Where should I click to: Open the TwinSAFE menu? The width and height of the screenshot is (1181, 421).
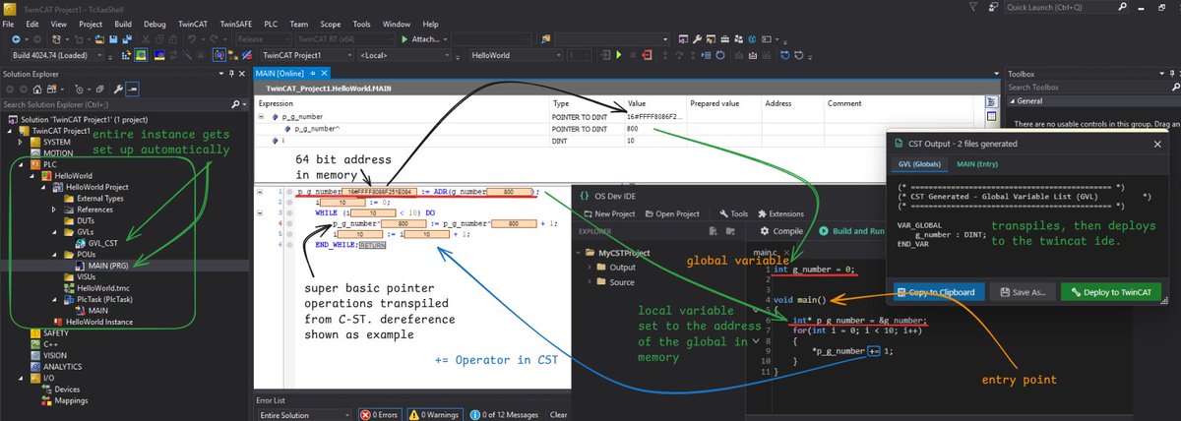(x=235, y=23)
